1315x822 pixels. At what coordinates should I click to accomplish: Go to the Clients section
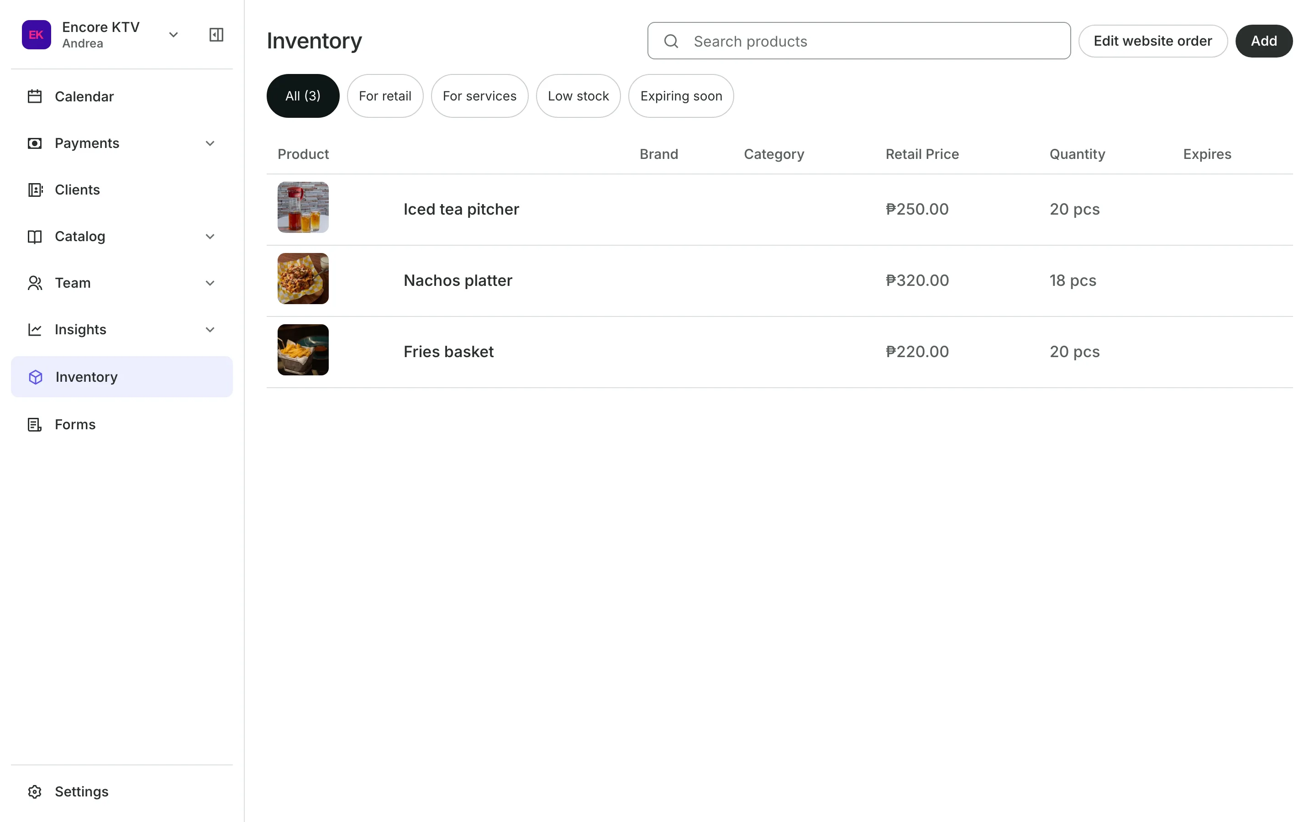coord(122,190)
